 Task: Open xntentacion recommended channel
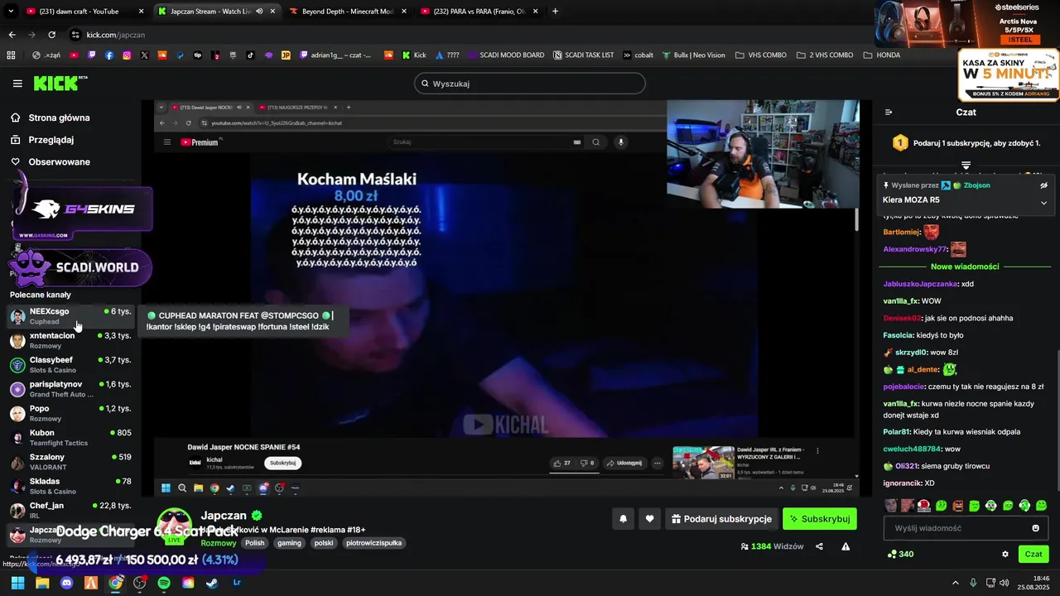coord(70,340)
